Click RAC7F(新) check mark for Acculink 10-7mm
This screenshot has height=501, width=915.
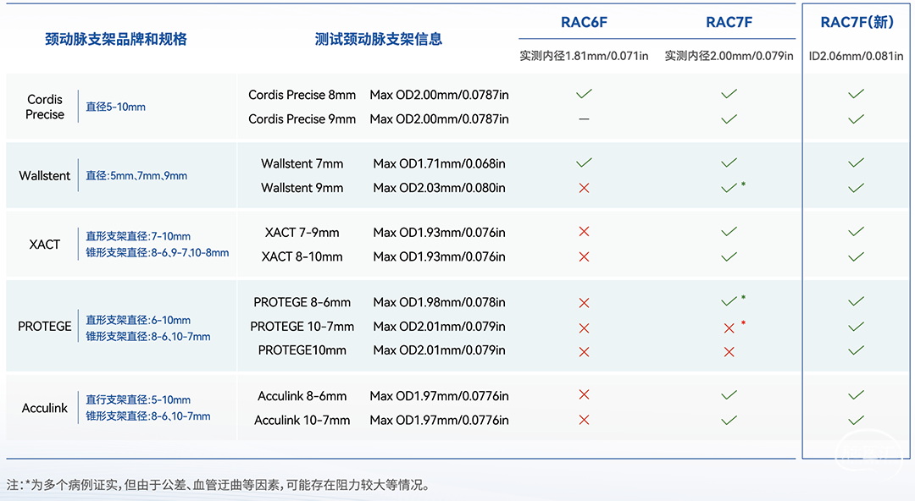[856, 421]
